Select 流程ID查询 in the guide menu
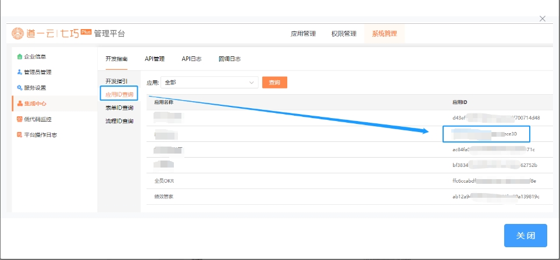This screenshot has height=260, width=560. point(119,121)
